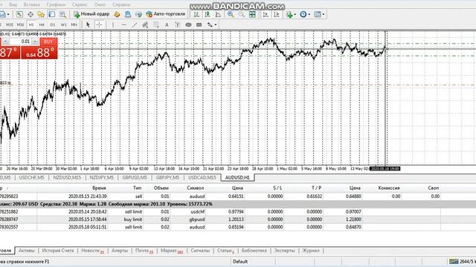476x267 pixels.
Task: Select the cursor arrow tool
Action: click(x=88, y=24)
